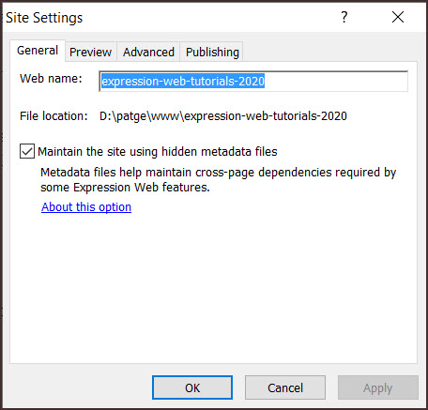Click the metadata files help description text
The width and height of the screenshot is (428, 410).
[x=219, y=180]
